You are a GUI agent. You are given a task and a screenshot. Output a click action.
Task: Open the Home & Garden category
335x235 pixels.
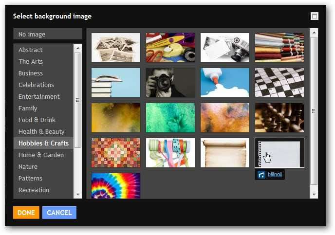43,155
